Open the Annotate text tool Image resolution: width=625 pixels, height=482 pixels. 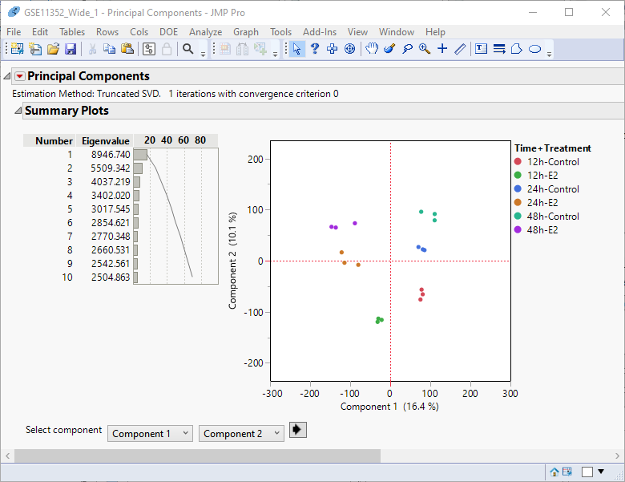(481, 49)
